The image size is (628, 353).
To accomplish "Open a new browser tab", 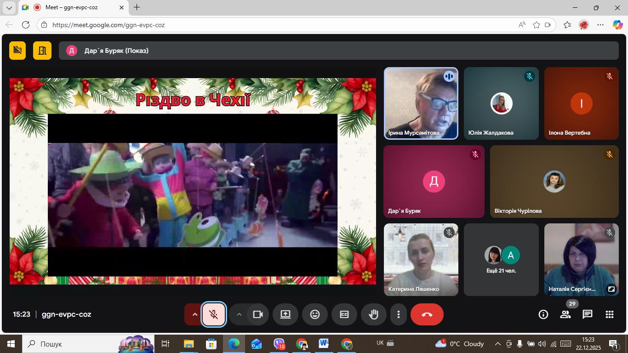I will click(x=137, y=7).
